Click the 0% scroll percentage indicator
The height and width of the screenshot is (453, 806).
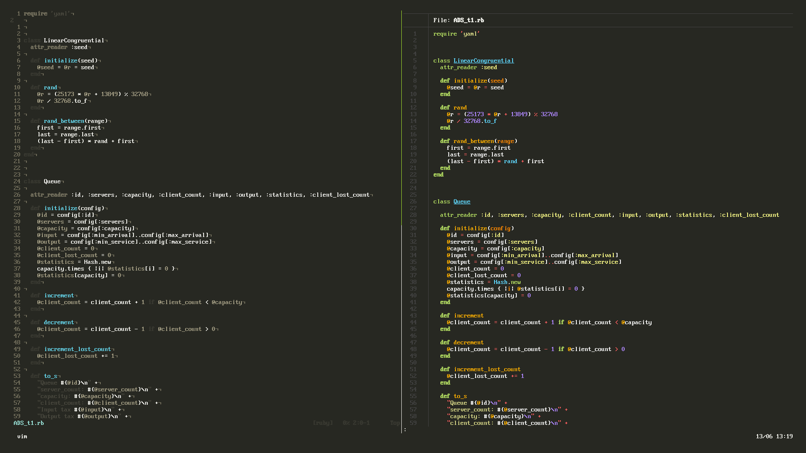[345, 423]
